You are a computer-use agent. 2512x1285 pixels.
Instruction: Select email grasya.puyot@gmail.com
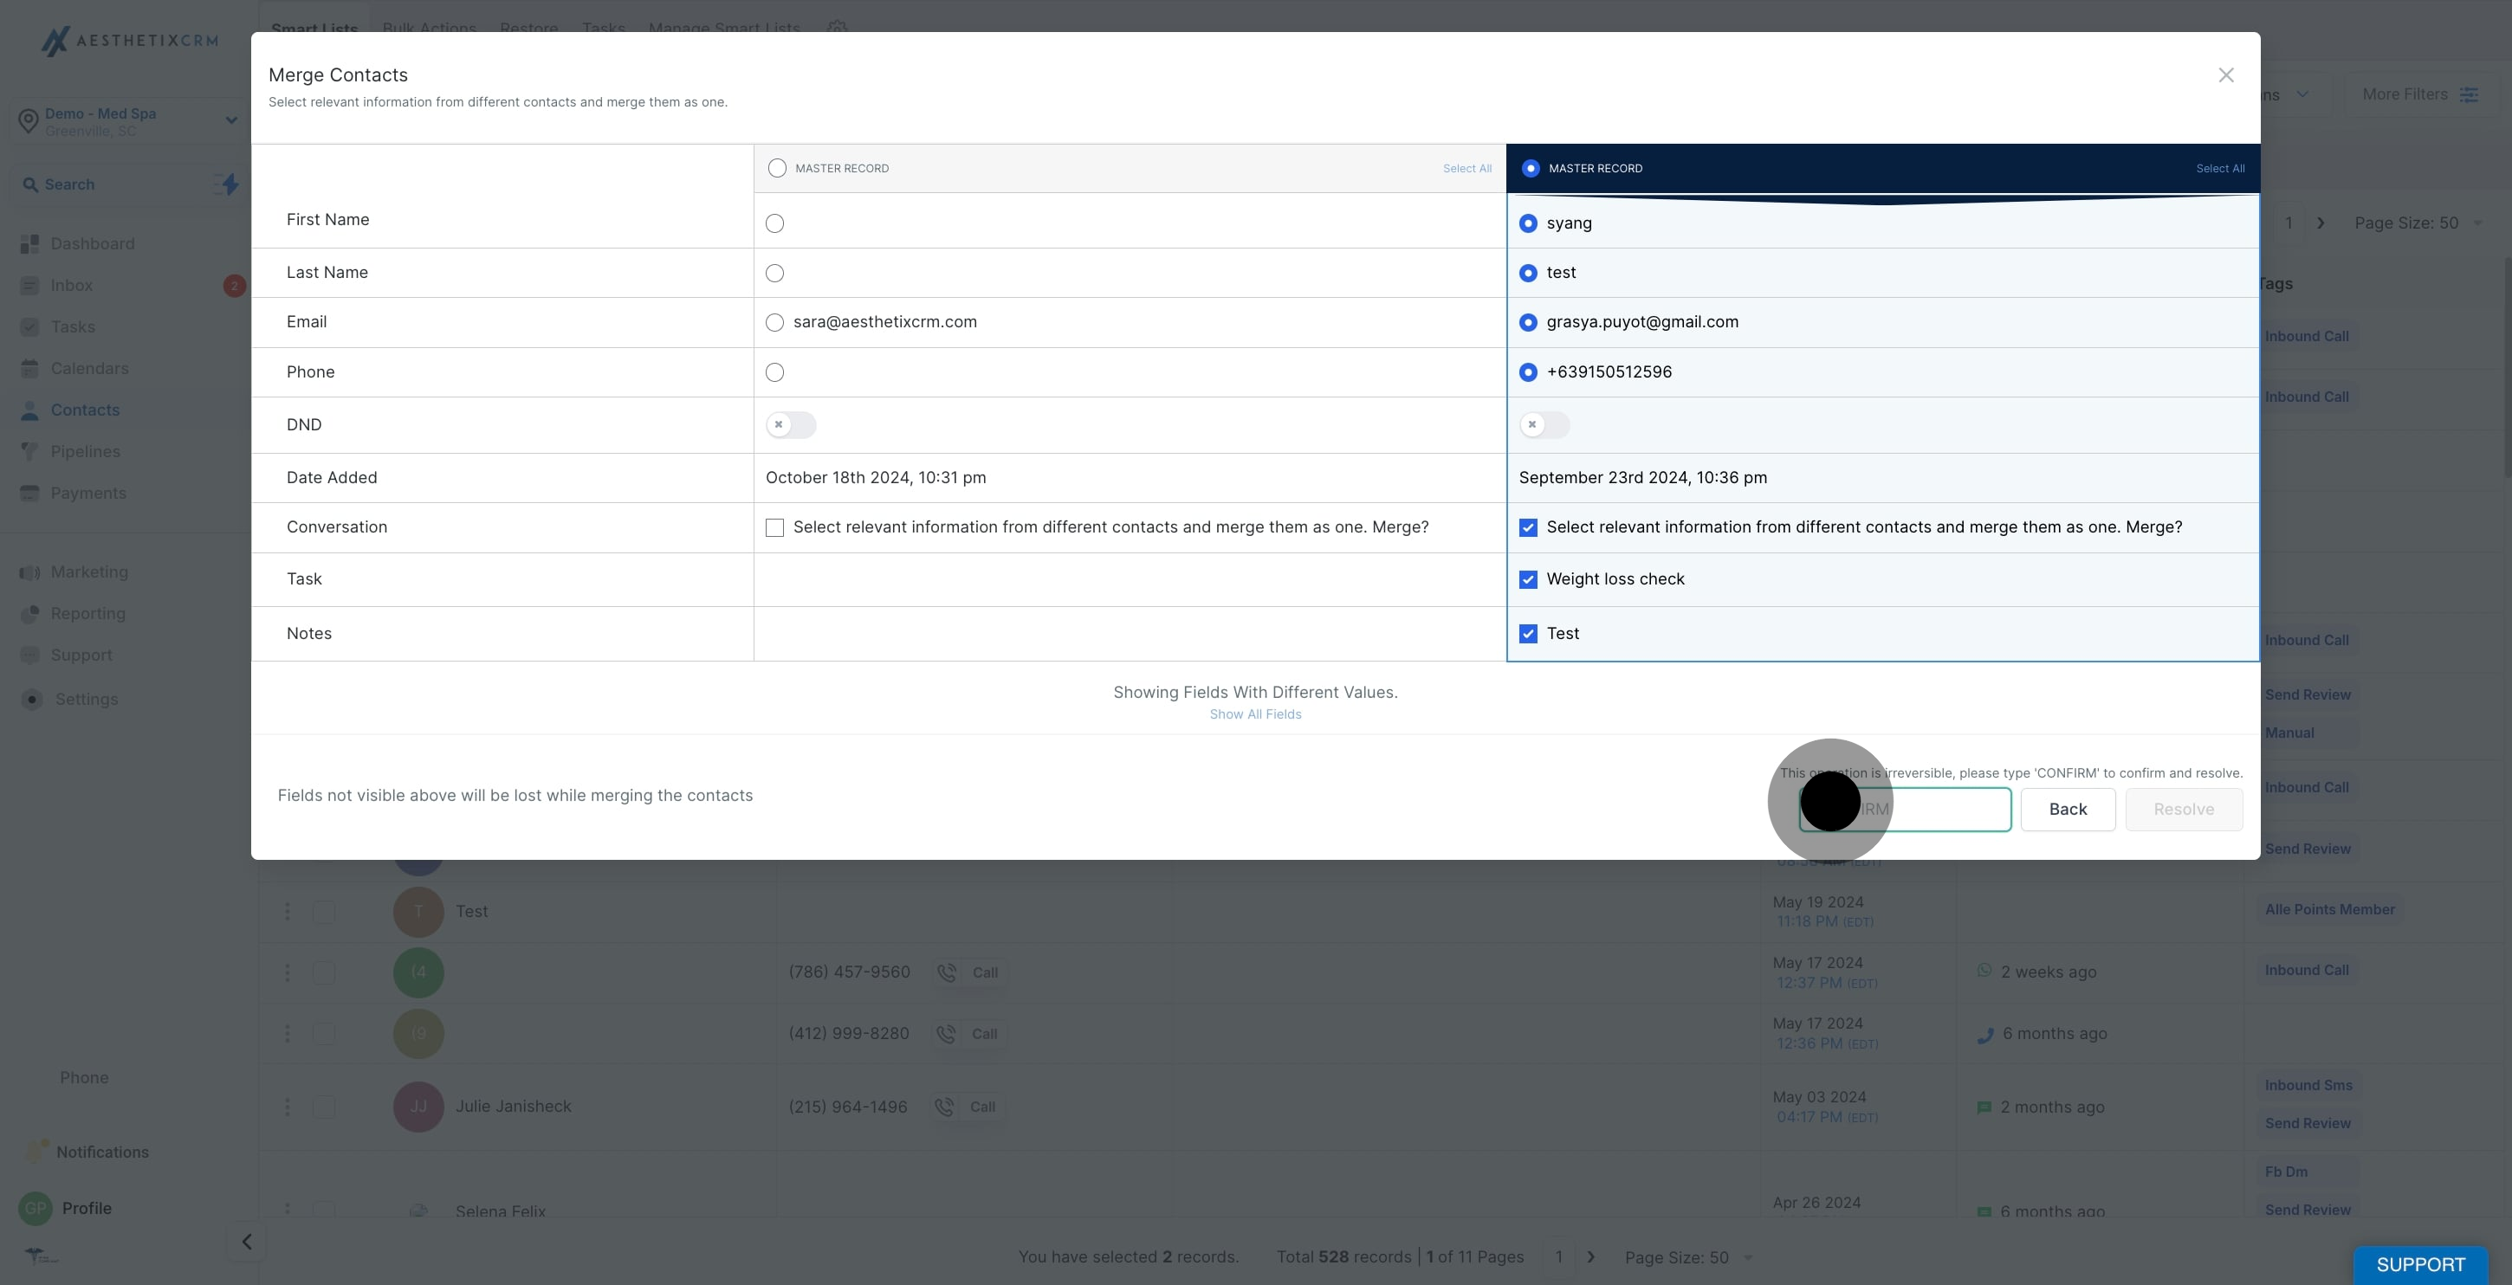tap(1528, 323)
